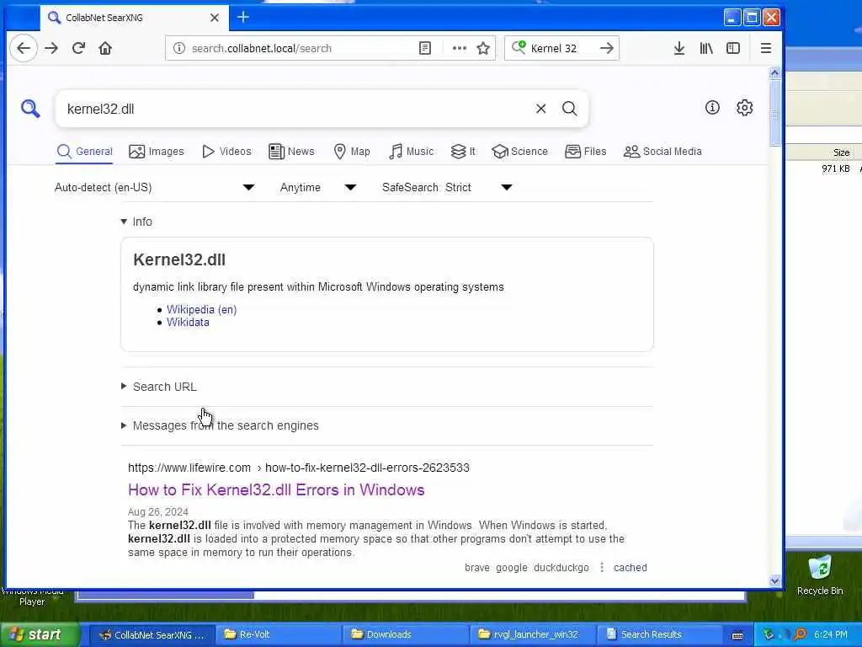This screenshot has width=862, height=647.
Task: Click the SearXNG logo magnifier
Action: tap(30, 109)
